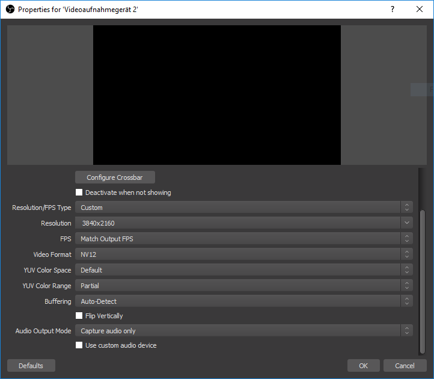The image size is (434, 379).
Task: Click the OBS logo in title bar
Action: [x=10, y=10]
